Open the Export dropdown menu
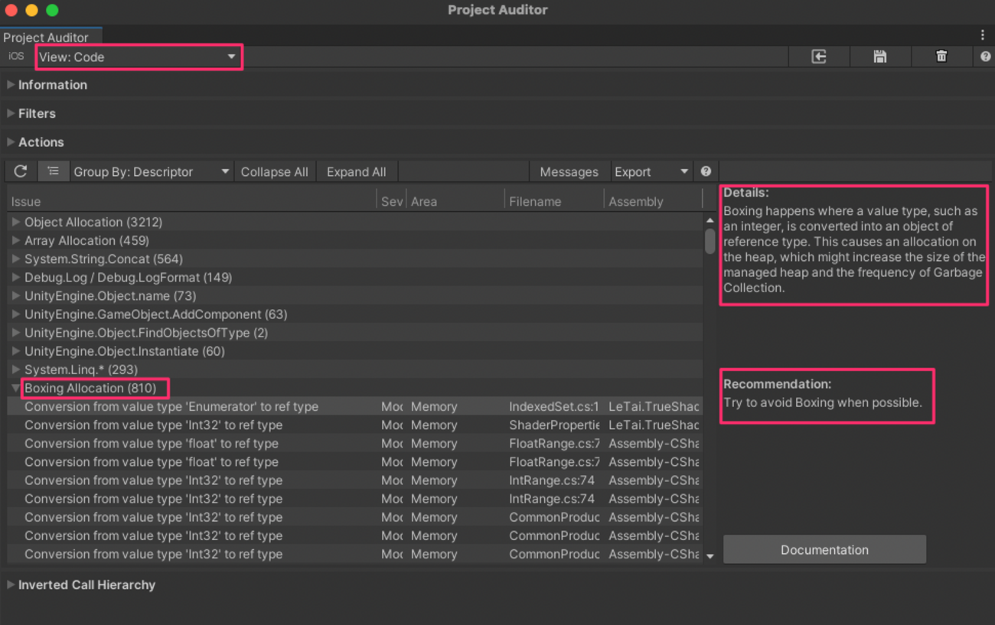 coord(651,172)
